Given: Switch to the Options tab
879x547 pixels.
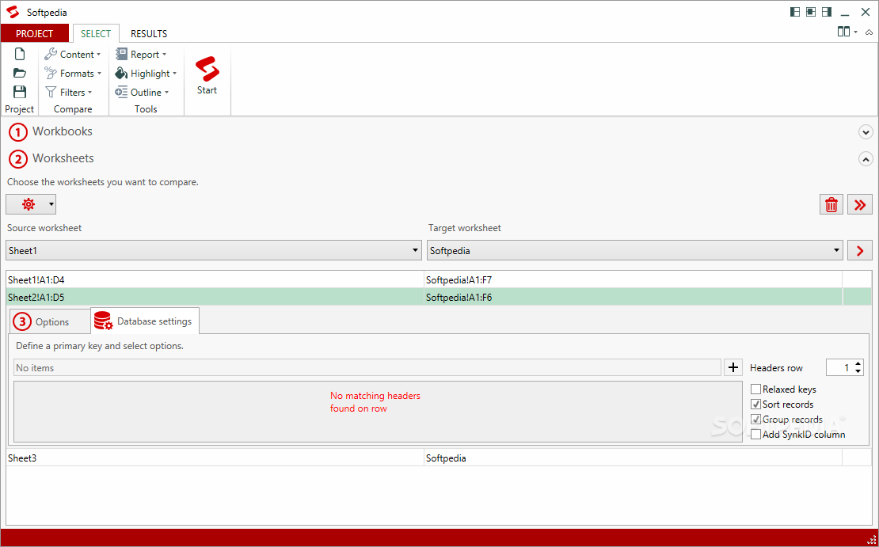Looking at the screenshot, I should pyautogui.click(x=49, y=321).
